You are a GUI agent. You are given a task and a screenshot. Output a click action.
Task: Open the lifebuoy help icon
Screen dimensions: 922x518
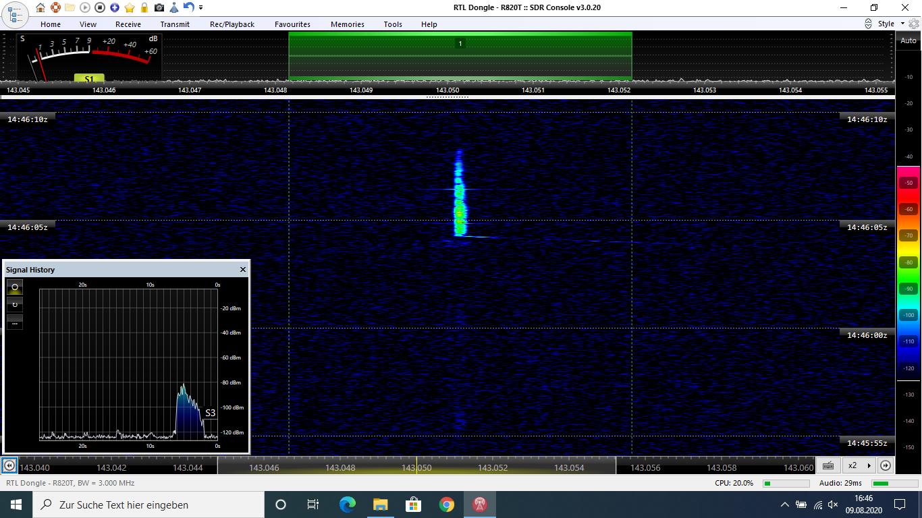pos(55,7)
